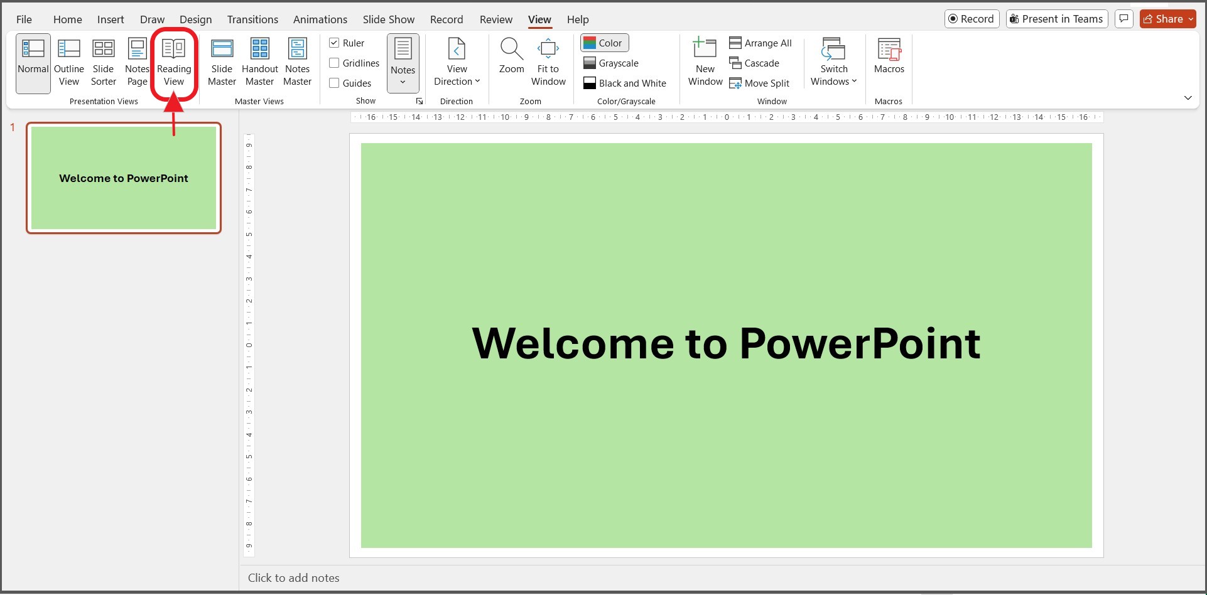Switch to Reading View
1207x595 pixels.
click(x=174, y=63)
